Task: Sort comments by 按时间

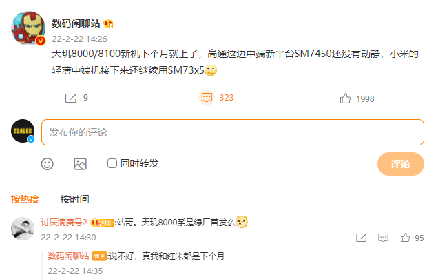Action: 74,199
